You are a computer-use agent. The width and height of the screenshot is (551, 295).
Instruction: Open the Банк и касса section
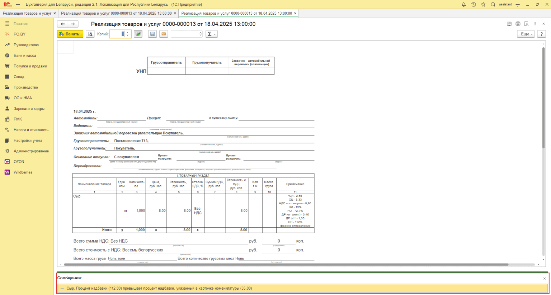[x=25, y=56]
